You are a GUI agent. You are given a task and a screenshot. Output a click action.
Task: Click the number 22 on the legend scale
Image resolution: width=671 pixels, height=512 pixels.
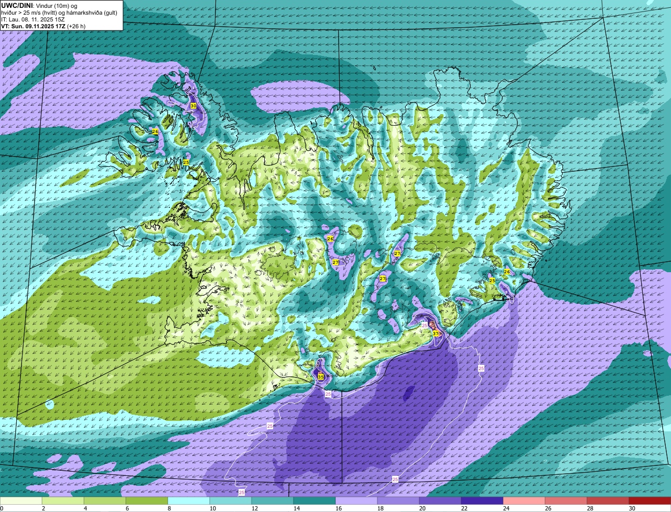464,508
